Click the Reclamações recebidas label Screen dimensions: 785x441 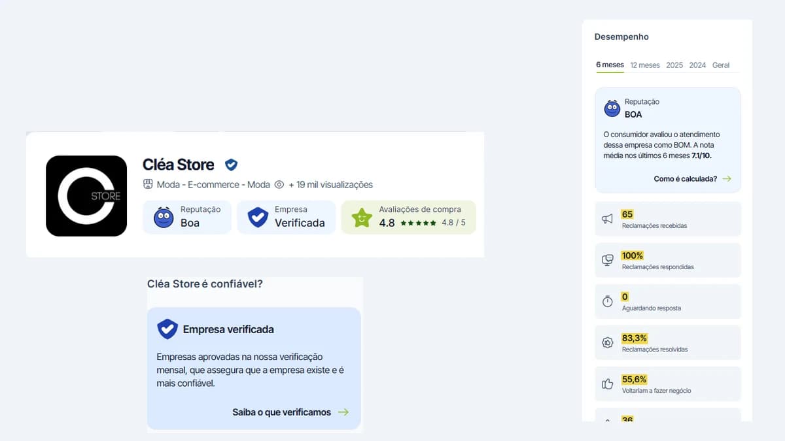point(654,226)
